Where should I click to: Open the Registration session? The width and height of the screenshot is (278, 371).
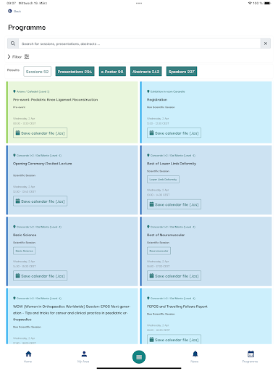157,100
